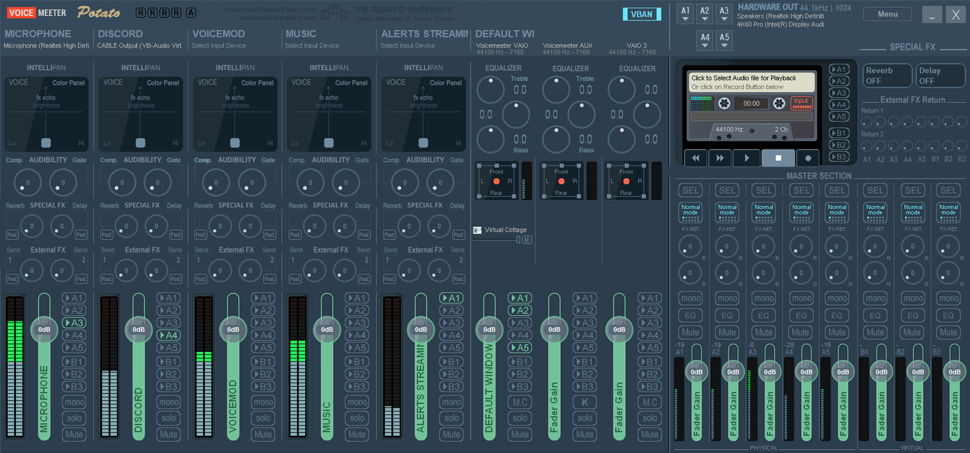The height and width of the screenshot is (453, 970).
Task: Toggle Delay OFF in Special FX
Action: coord(940,76)
